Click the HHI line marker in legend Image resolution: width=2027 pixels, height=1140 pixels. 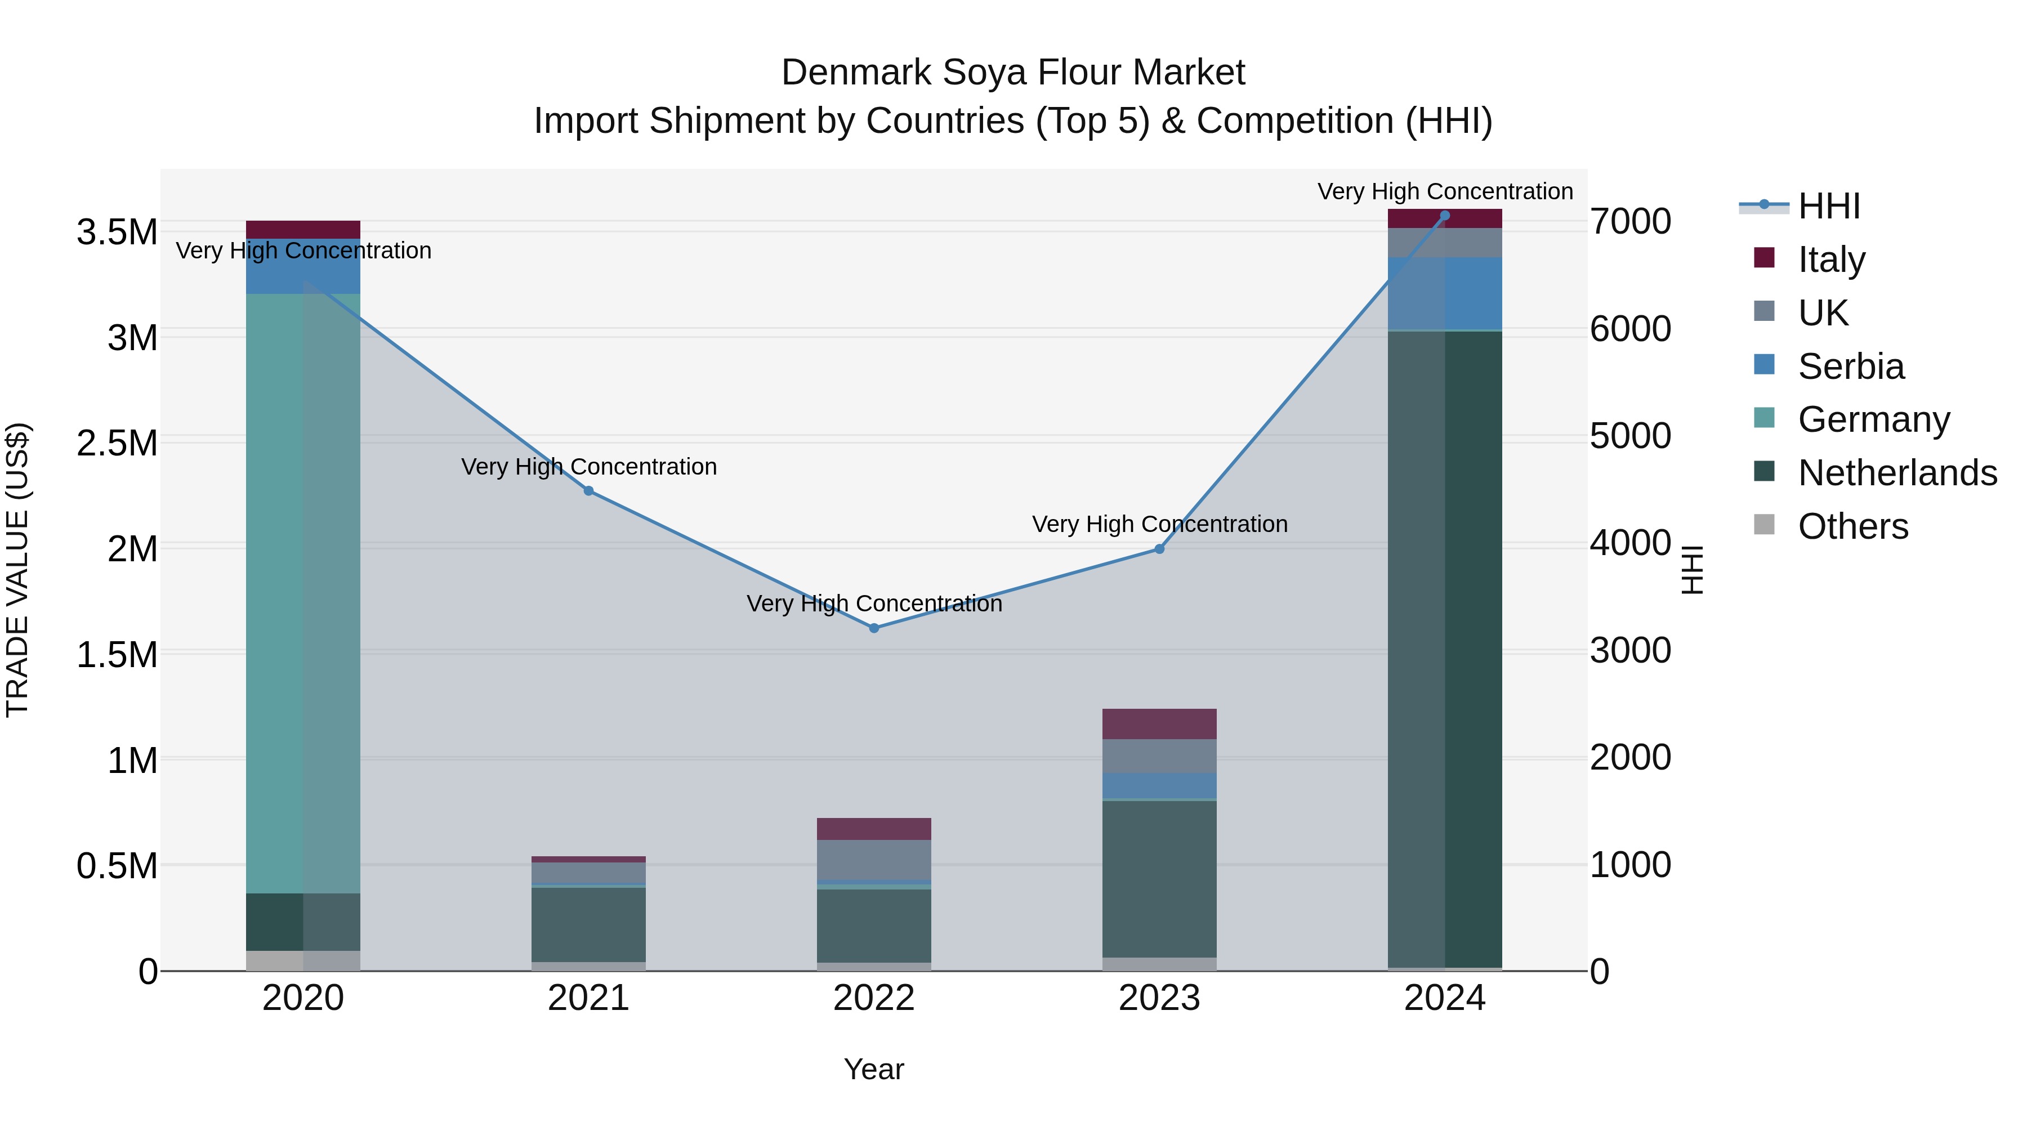pos(1763,204)
